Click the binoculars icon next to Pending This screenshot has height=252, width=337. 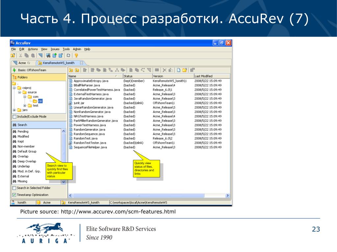(14, 132)
